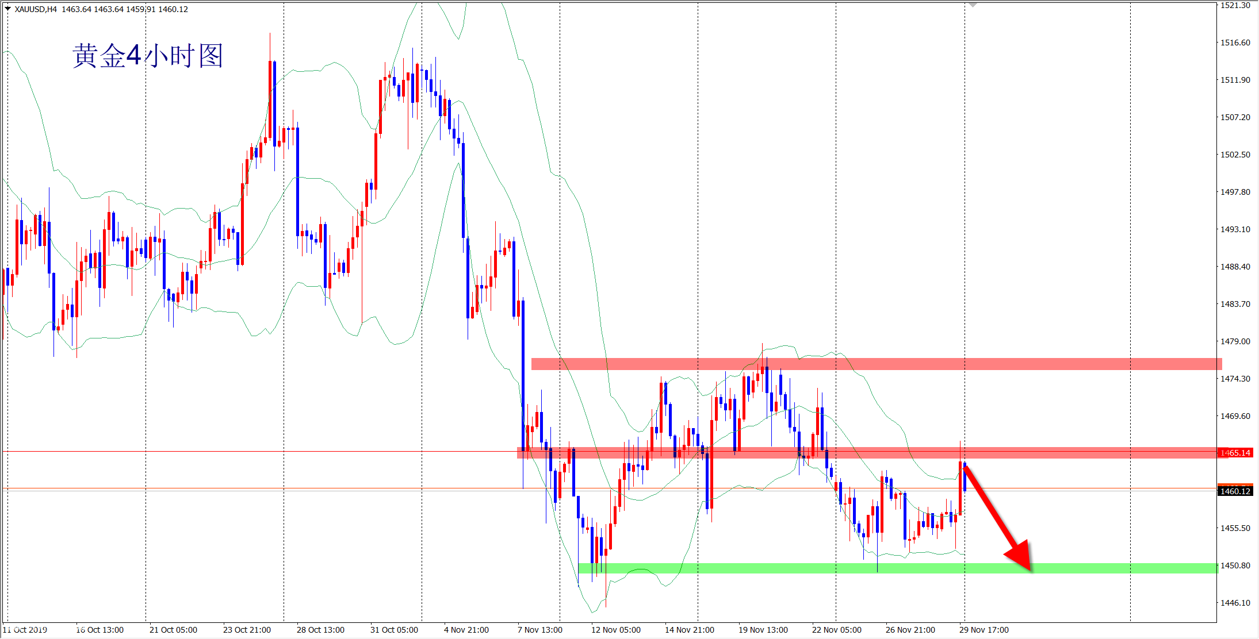This screenshot has height=639, width=1259.
Task: Click the XAUUSD,H4 symbol label
Action: tap(36, 9)
